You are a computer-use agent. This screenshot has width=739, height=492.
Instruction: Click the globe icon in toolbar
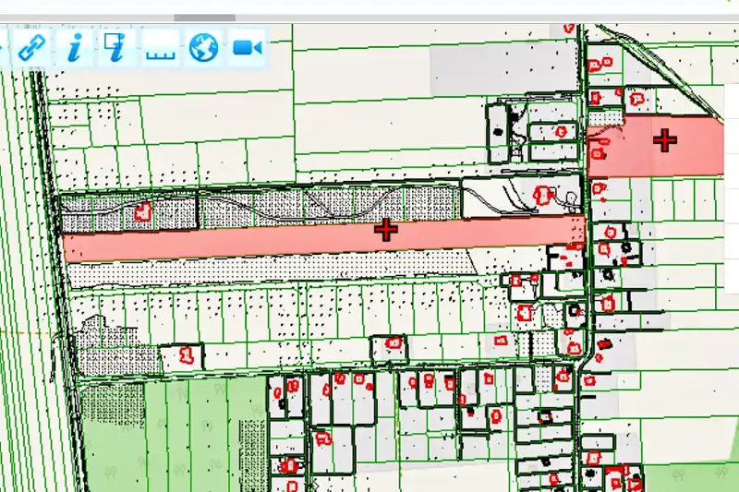point(203,48)
